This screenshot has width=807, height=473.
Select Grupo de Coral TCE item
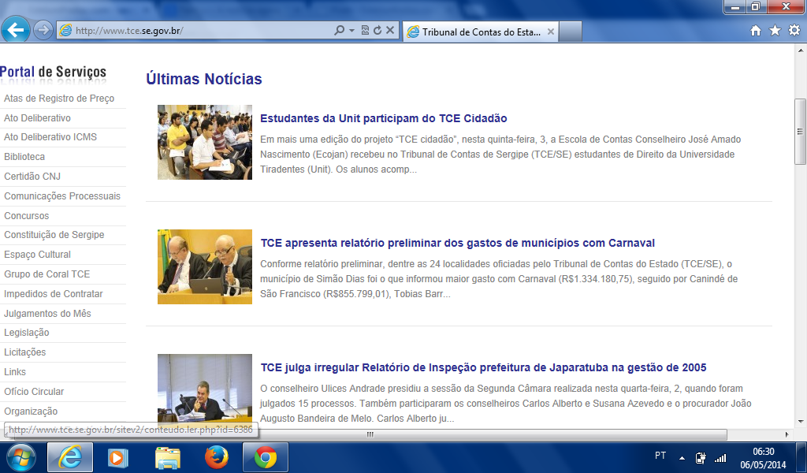pyautogui.click(x=46, y=274)
